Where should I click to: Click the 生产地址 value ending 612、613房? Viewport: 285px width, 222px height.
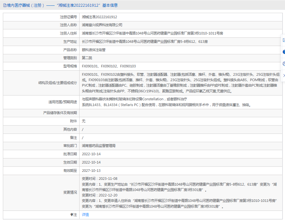click(145, 42)
